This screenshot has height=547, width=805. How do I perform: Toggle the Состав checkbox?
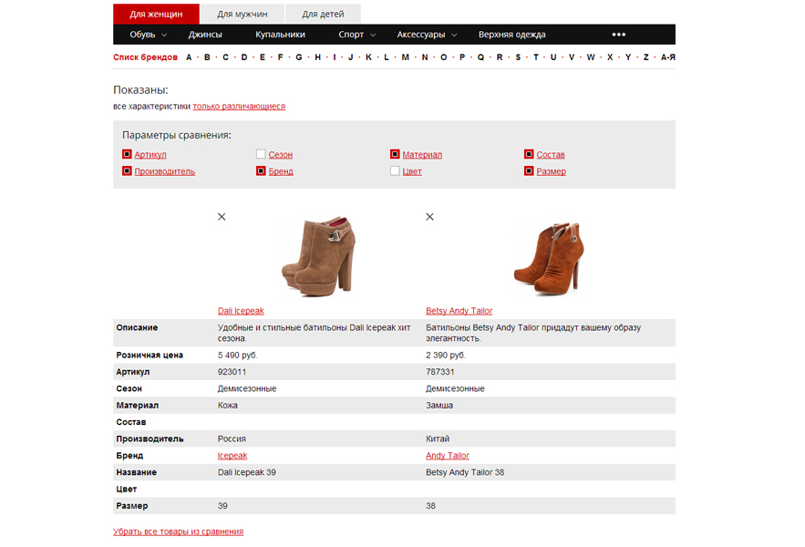529,154
